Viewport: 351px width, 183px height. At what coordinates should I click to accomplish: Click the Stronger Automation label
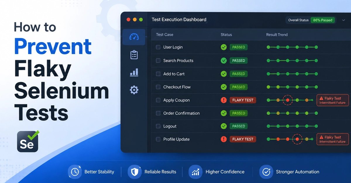point(297,172)
